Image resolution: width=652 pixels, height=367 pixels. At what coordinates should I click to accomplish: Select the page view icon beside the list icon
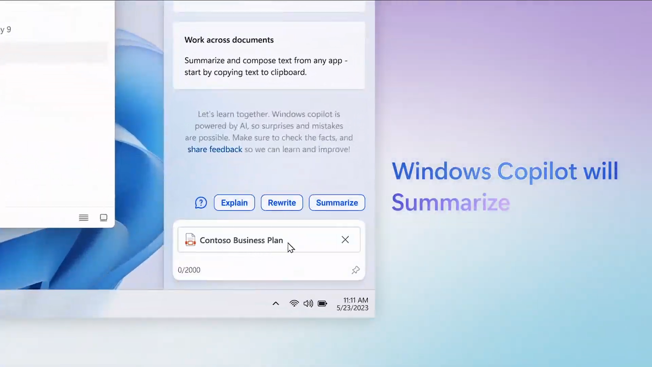click(x=103, y=217)
